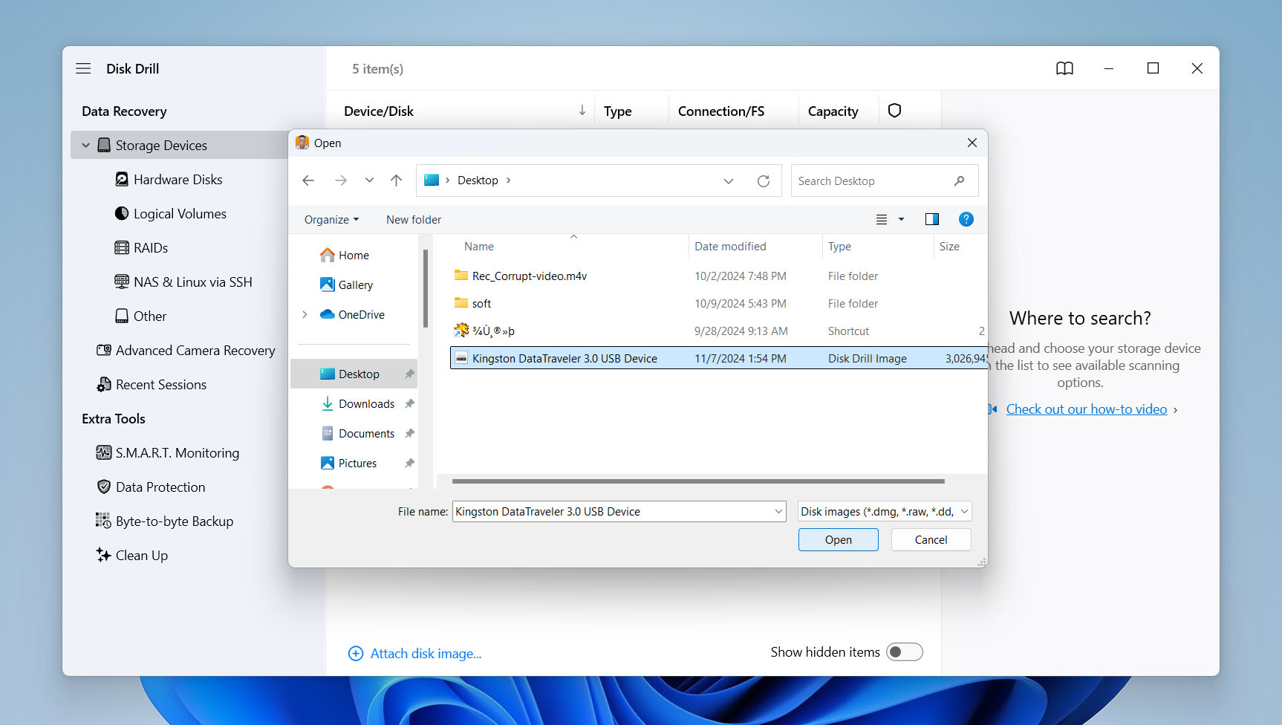Click the Kingston disk image file icon
This screenshot has height=725, width=1282.
(461, 358)
